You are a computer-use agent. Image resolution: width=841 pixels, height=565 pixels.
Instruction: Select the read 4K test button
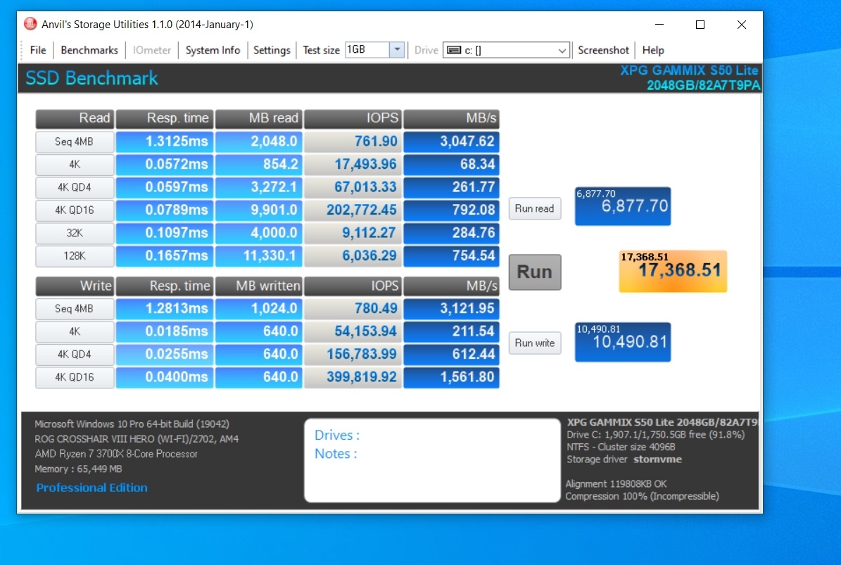[75, 165]
